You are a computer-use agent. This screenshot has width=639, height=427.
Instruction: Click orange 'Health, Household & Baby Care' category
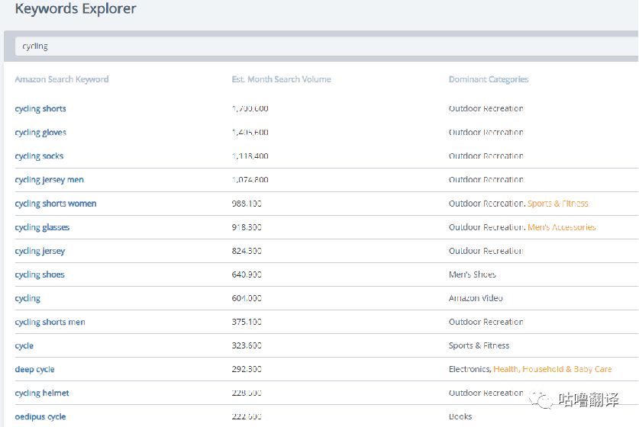pos(553,369)
